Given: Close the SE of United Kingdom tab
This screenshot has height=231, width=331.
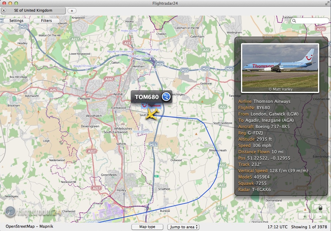Looking at the screenshot, I should point(4,10).
